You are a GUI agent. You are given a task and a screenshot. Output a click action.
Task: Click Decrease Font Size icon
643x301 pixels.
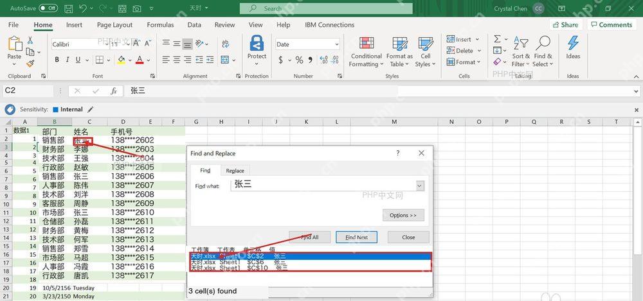[x=149, y=44]
